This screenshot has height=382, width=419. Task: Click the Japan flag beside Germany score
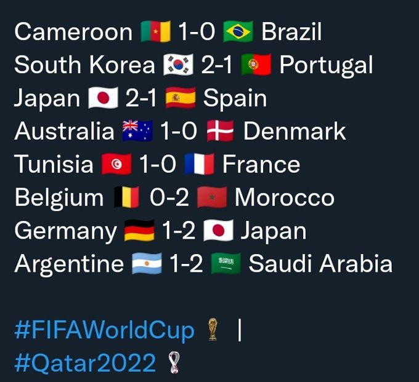(218, 231)
